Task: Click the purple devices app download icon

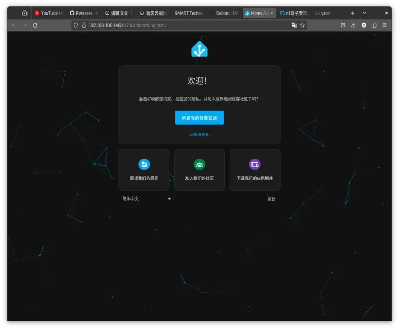Action: coord(255,164)
